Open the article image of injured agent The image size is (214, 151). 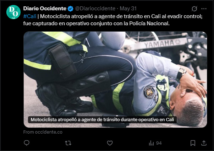point(115,80)
